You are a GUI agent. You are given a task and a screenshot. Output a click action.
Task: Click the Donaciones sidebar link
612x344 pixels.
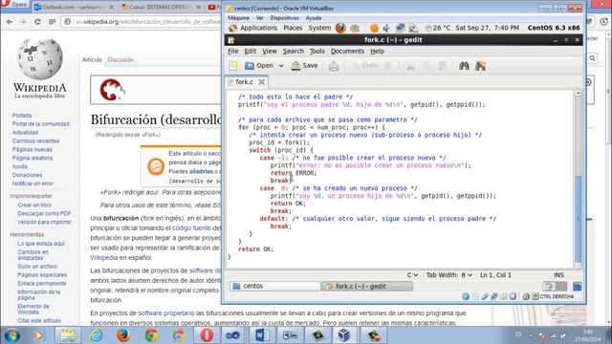click(x=27, y=175)
